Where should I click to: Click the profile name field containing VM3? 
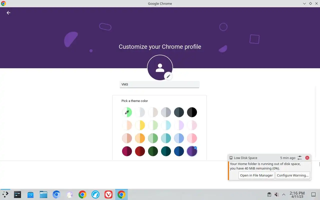click(159, 84)
